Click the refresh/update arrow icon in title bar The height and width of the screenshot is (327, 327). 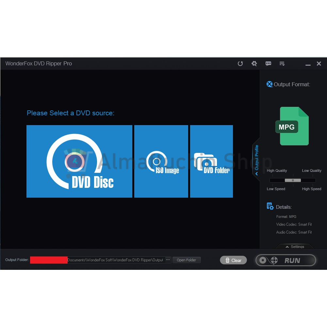(240, 63)
